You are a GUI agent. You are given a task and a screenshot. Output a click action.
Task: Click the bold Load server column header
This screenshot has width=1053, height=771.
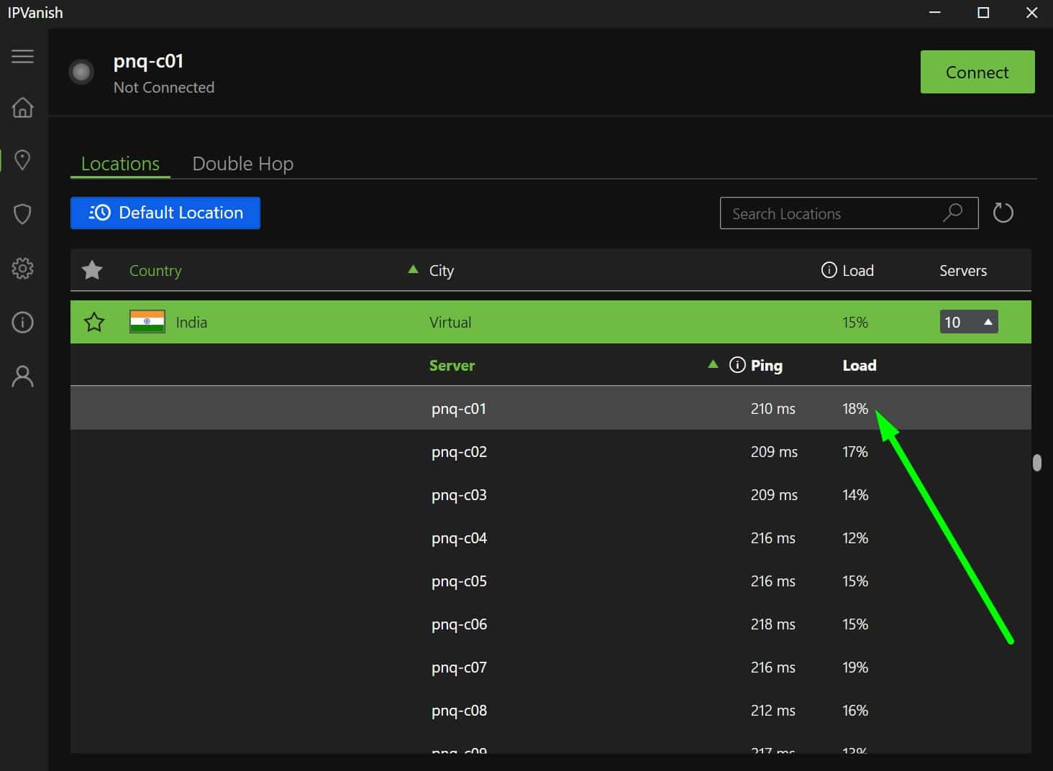click(x=860, y=365)
